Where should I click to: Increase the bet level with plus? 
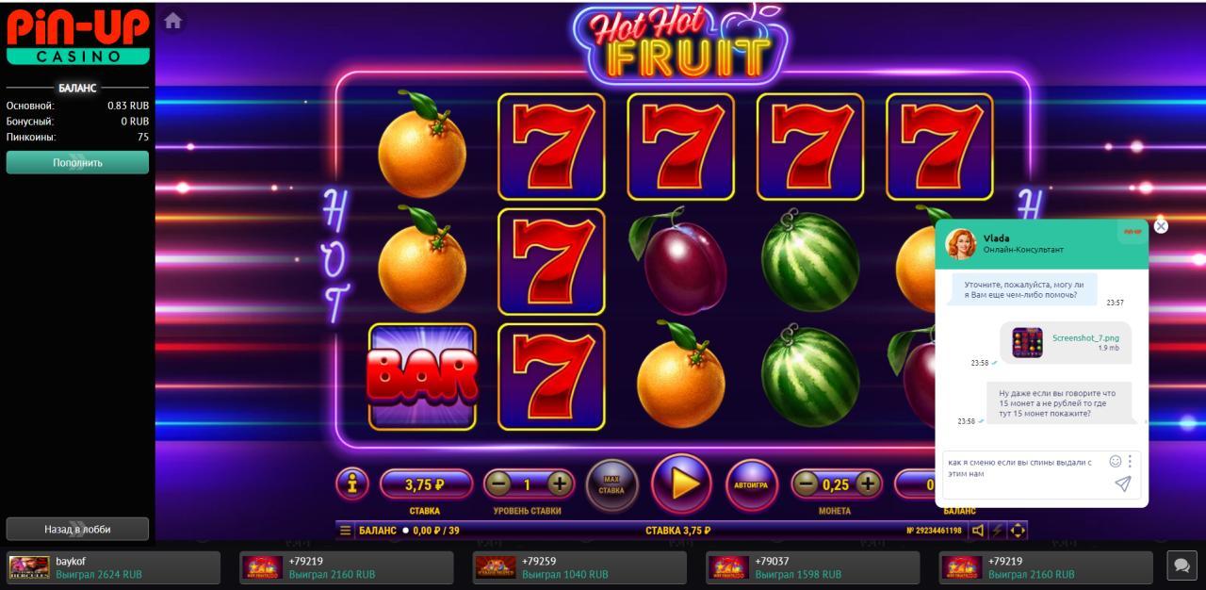point(560,484)
